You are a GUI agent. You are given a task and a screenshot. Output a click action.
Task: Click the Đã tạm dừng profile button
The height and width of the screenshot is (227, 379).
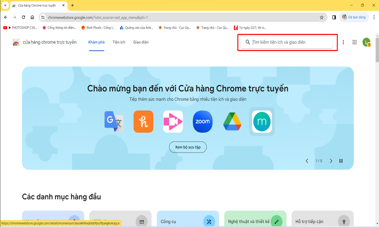coord(354,17)
